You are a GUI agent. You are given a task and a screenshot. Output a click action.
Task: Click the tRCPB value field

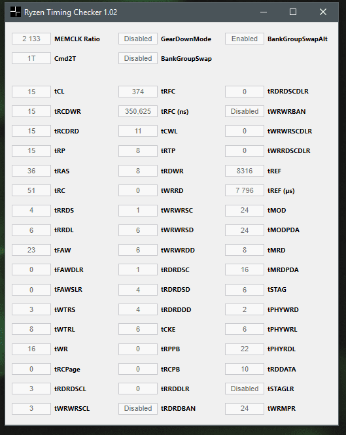pyautogui.click(x=138, y=369)
